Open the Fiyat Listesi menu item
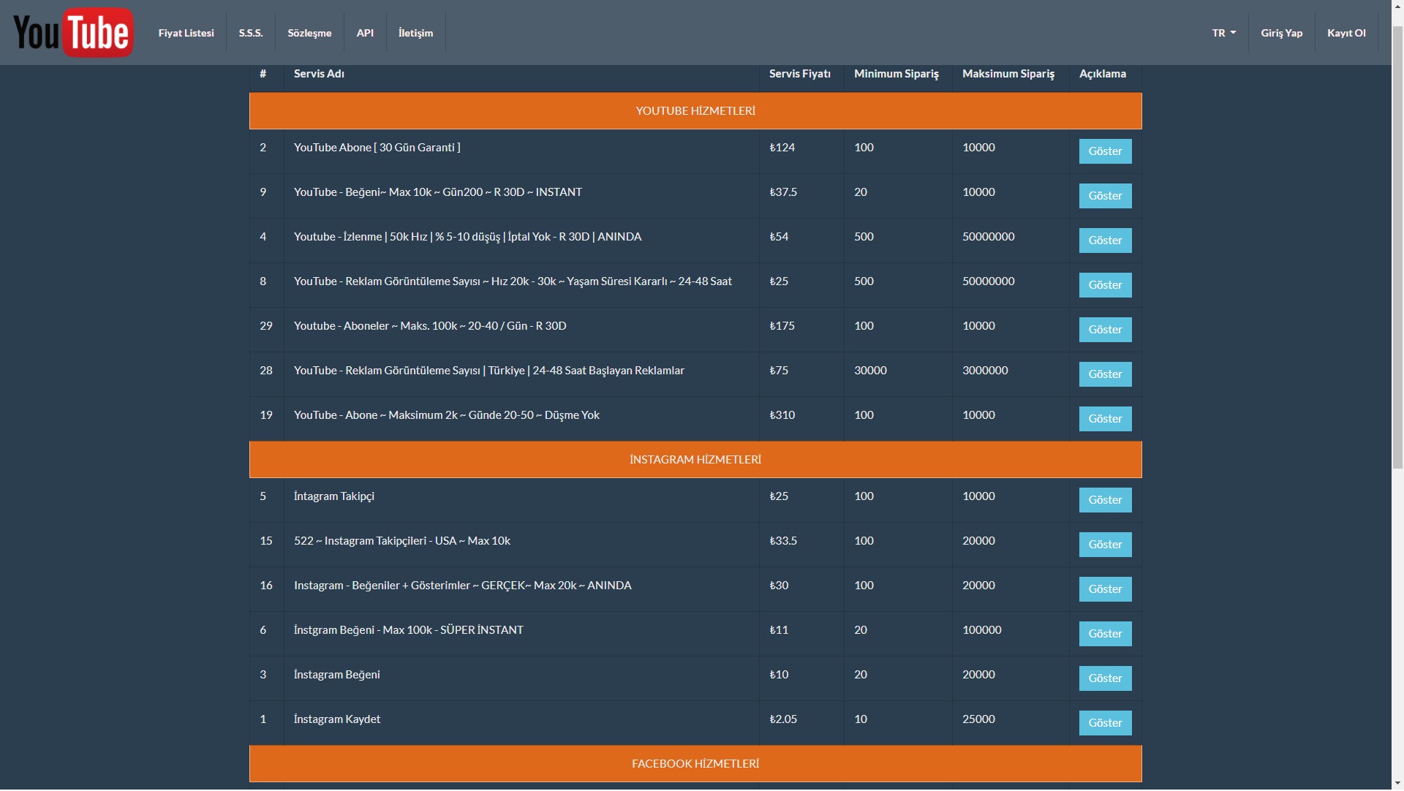This screenshot has width=1404, height=791. 186,33
